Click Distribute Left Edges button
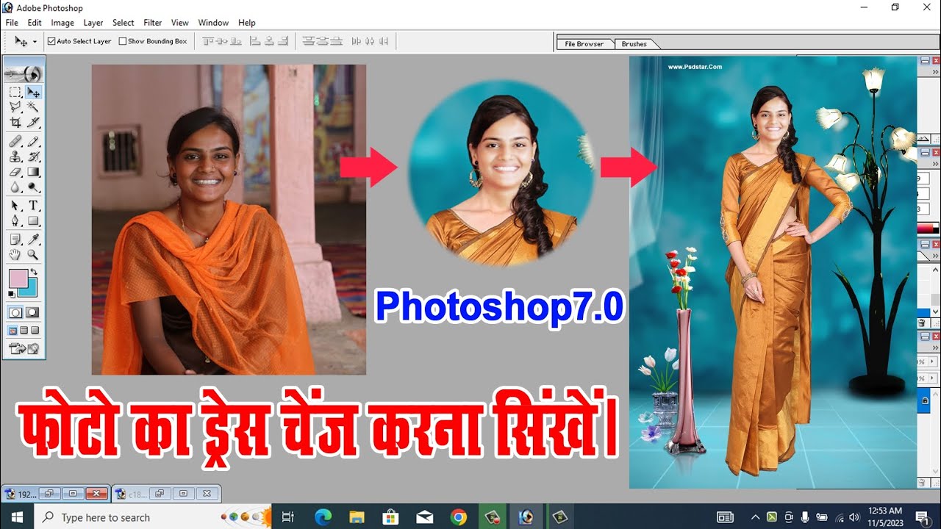 (357, 41)
